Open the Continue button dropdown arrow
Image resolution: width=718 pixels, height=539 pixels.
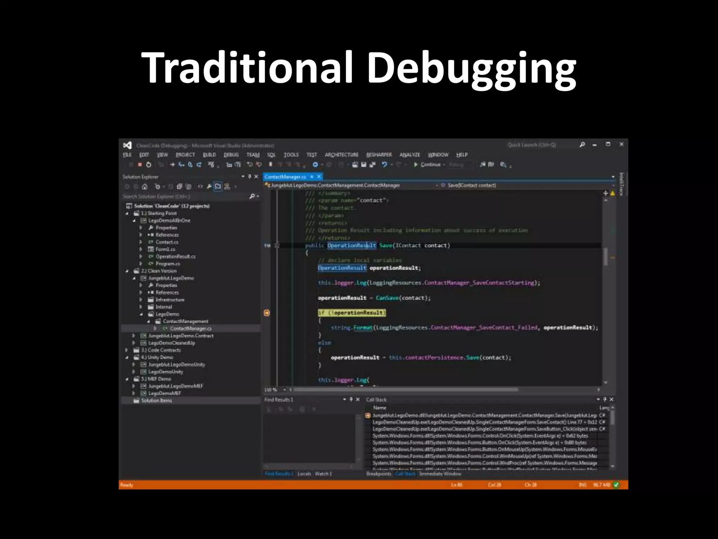point(444,165)
